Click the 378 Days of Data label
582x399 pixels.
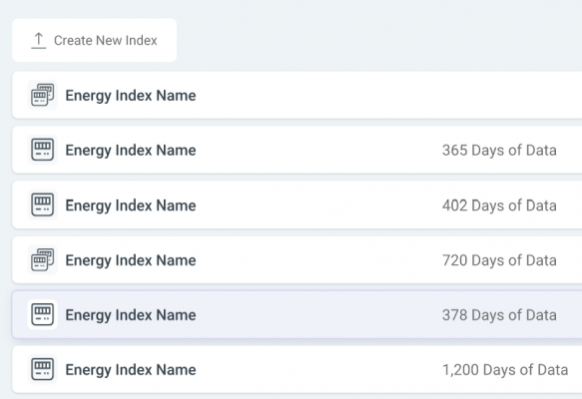tap(499, 315)
